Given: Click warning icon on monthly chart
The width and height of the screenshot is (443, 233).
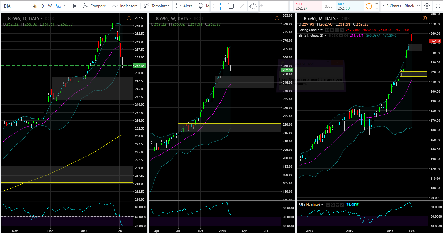Looking at the screenshot, I should 425,18.
